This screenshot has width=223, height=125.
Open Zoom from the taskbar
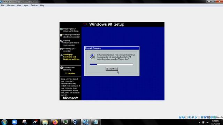coord(15,122)
